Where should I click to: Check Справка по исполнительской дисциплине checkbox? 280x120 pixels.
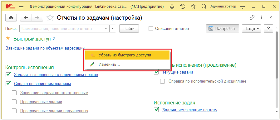pyautogui.click(x=163, y=81)
